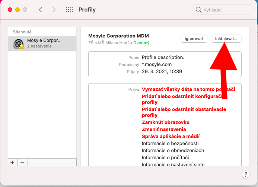
Task: Minimize window with yellow button
Action: [x=17, y=10]
